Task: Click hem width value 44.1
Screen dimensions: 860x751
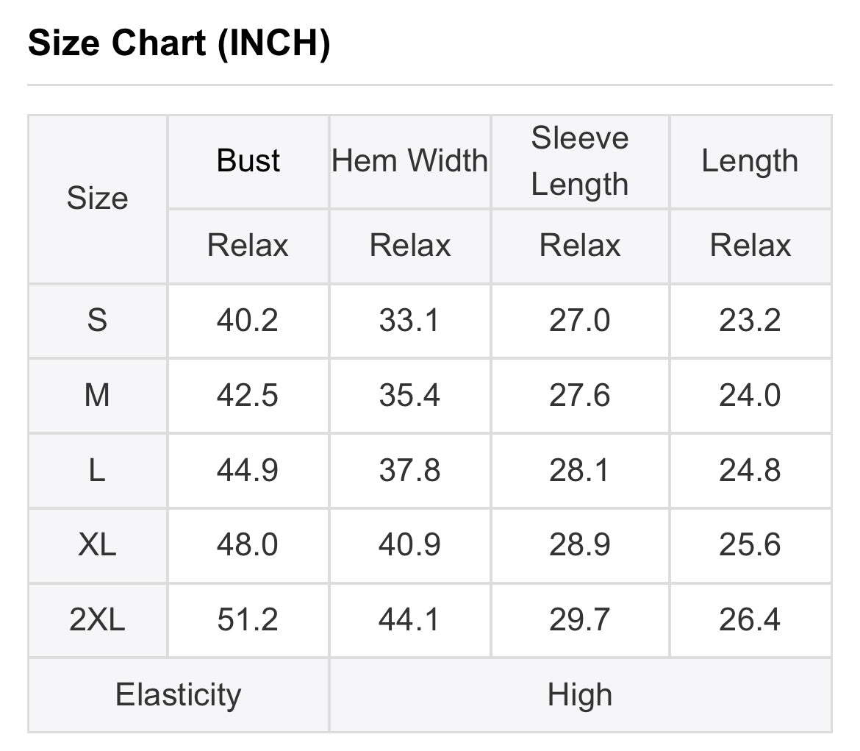Action: [x=409, y=620]
